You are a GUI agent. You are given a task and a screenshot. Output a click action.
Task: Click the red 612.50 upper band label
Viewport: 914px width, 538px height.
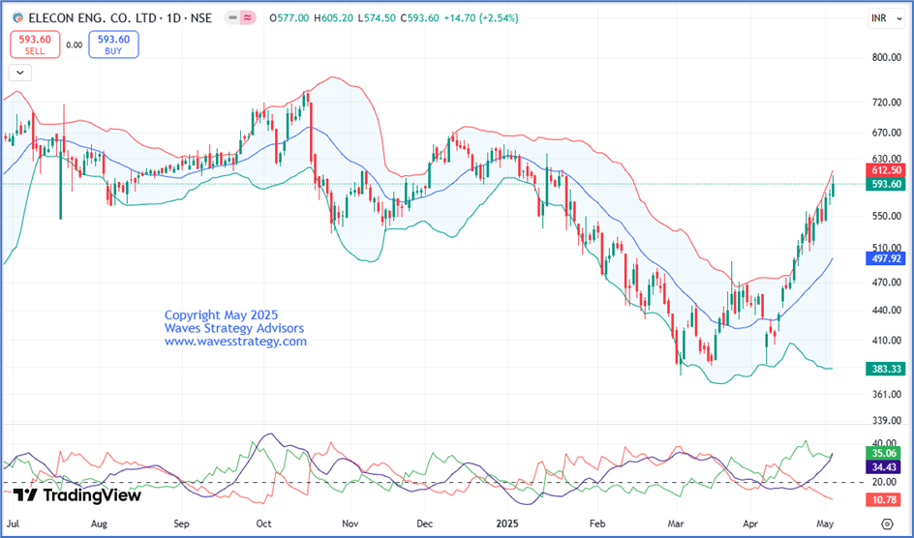[x=886, y=170]
